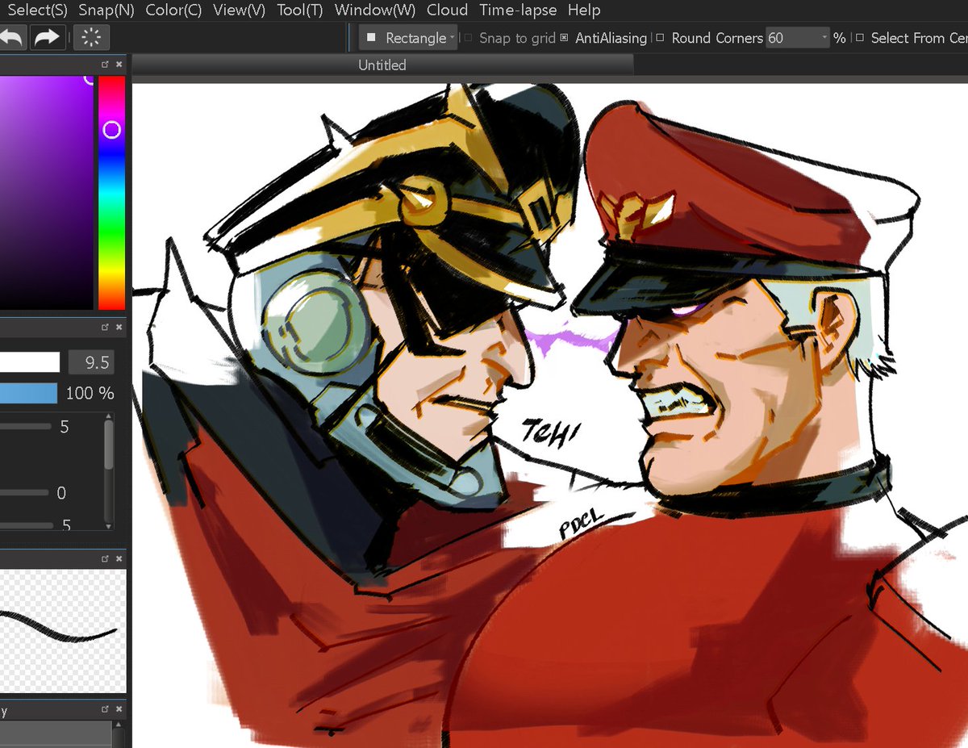This screenshot has width=968, height=748.
Task: Close the color picker panel
Action: tap(119, 64)
